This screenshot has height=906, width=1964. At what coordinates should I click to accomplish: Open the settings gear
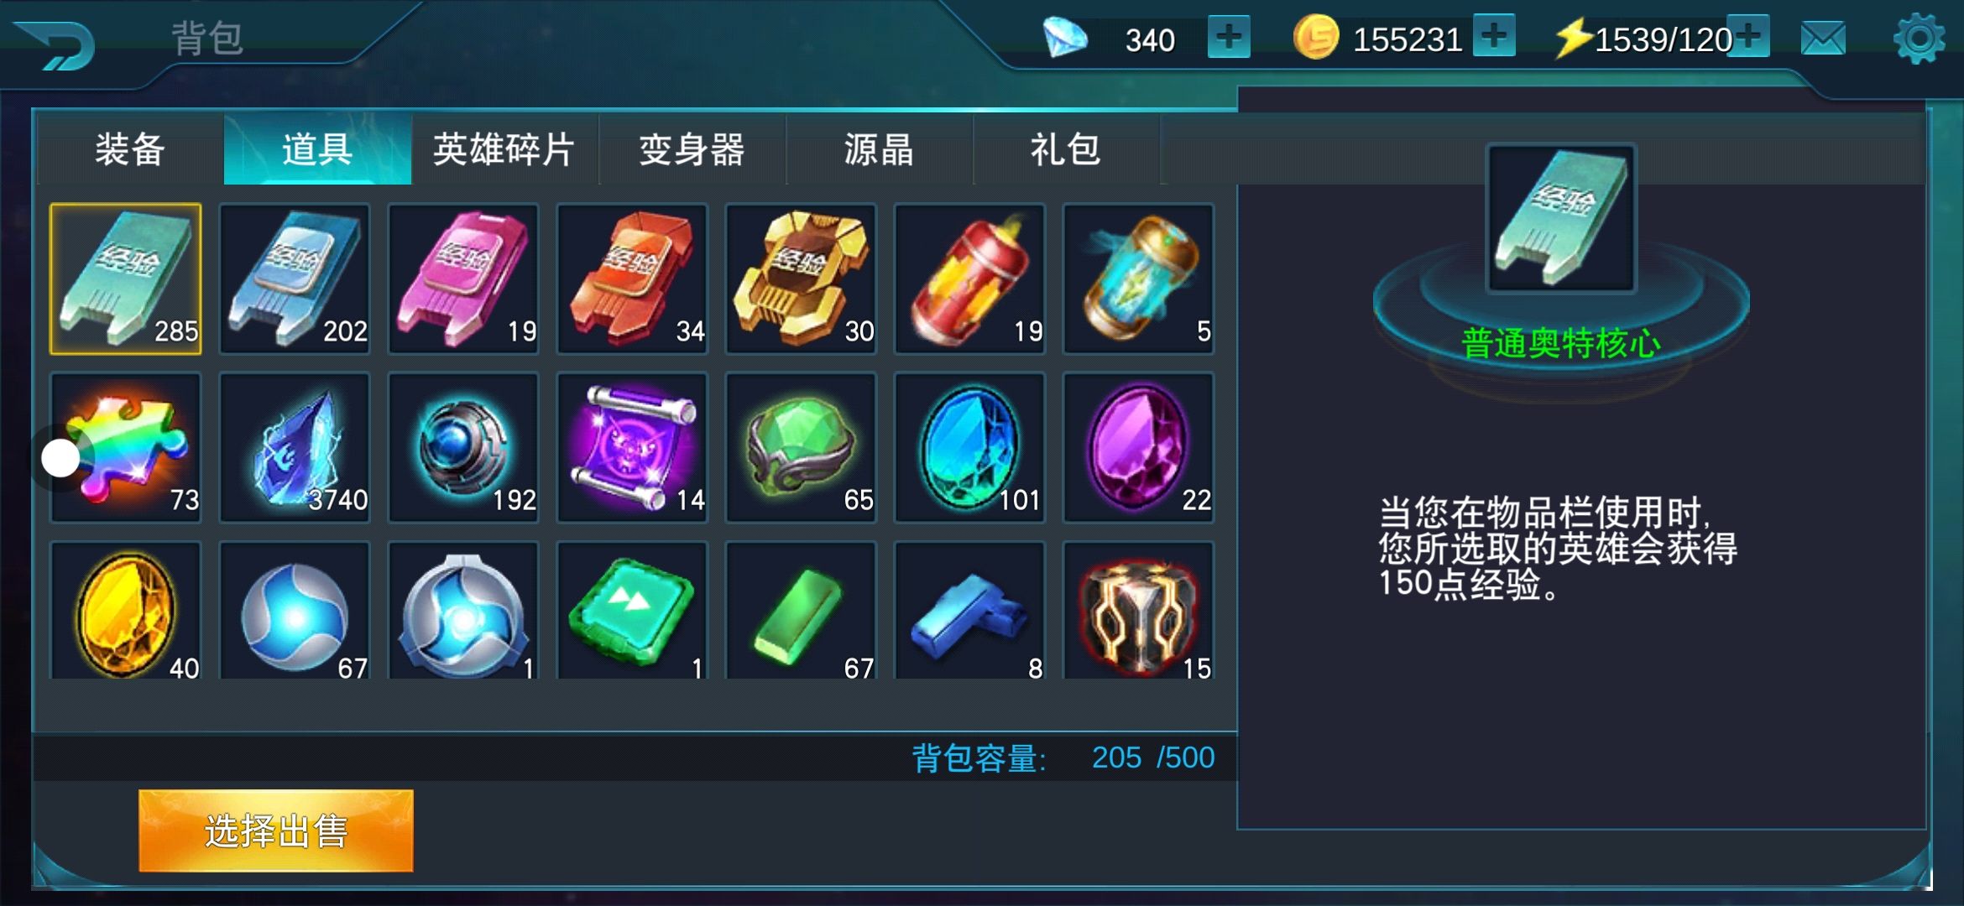pyautogui.click(x=1919, y=39)
